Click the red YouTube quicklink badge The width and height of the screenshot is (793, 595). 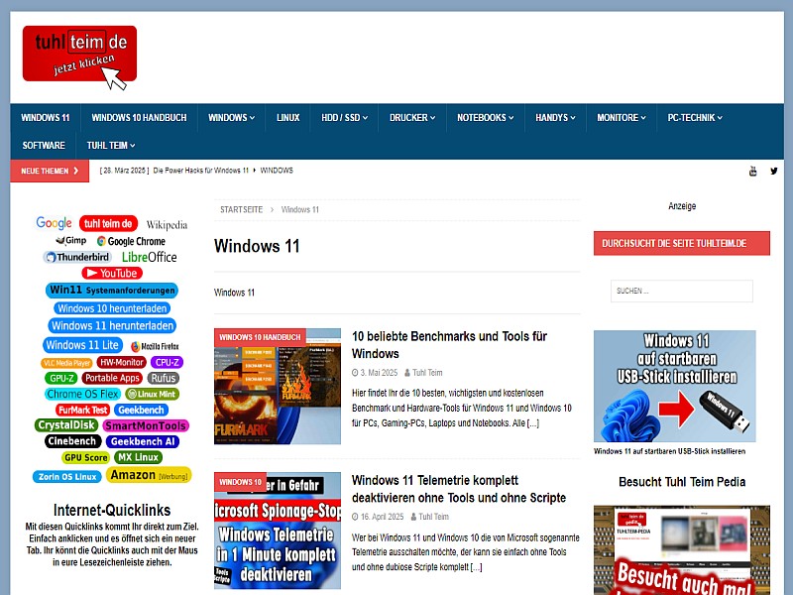[x=112, y=274]
